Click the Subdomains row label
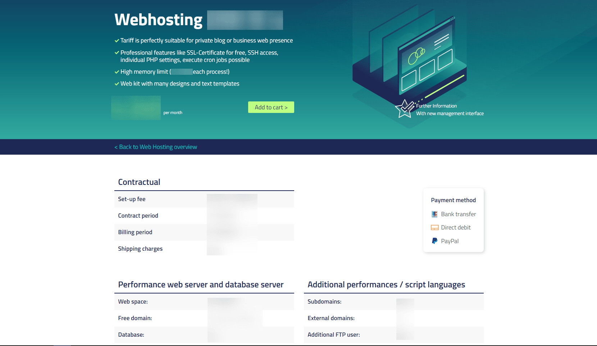 click(324, 301)
